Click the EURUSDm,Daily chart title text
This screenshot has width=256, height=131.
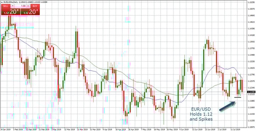coord(10,2)
